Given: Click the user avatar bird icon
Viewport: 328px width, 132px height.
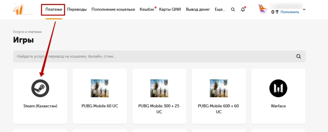Looking at the screenshot, I should pos(263,9).
